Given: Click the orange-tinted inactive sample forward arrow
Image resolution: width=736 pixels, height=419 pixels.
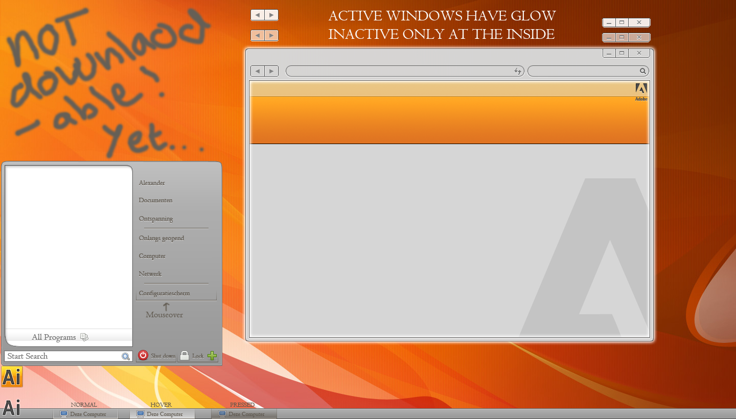Looking at the screenshot, I should click(x=271, y=35).
